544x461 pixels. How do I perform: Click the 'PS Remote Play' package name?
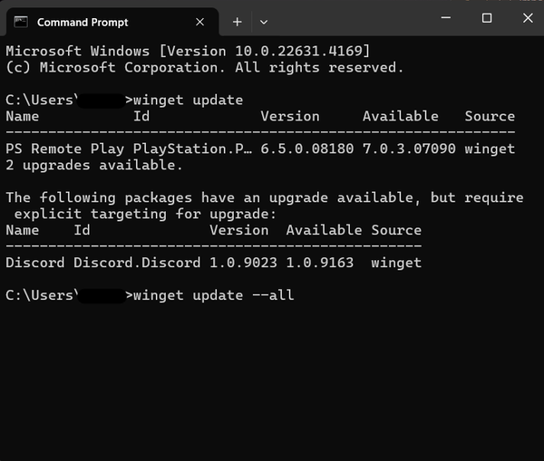pyautogui.click(x=63, y=149)
